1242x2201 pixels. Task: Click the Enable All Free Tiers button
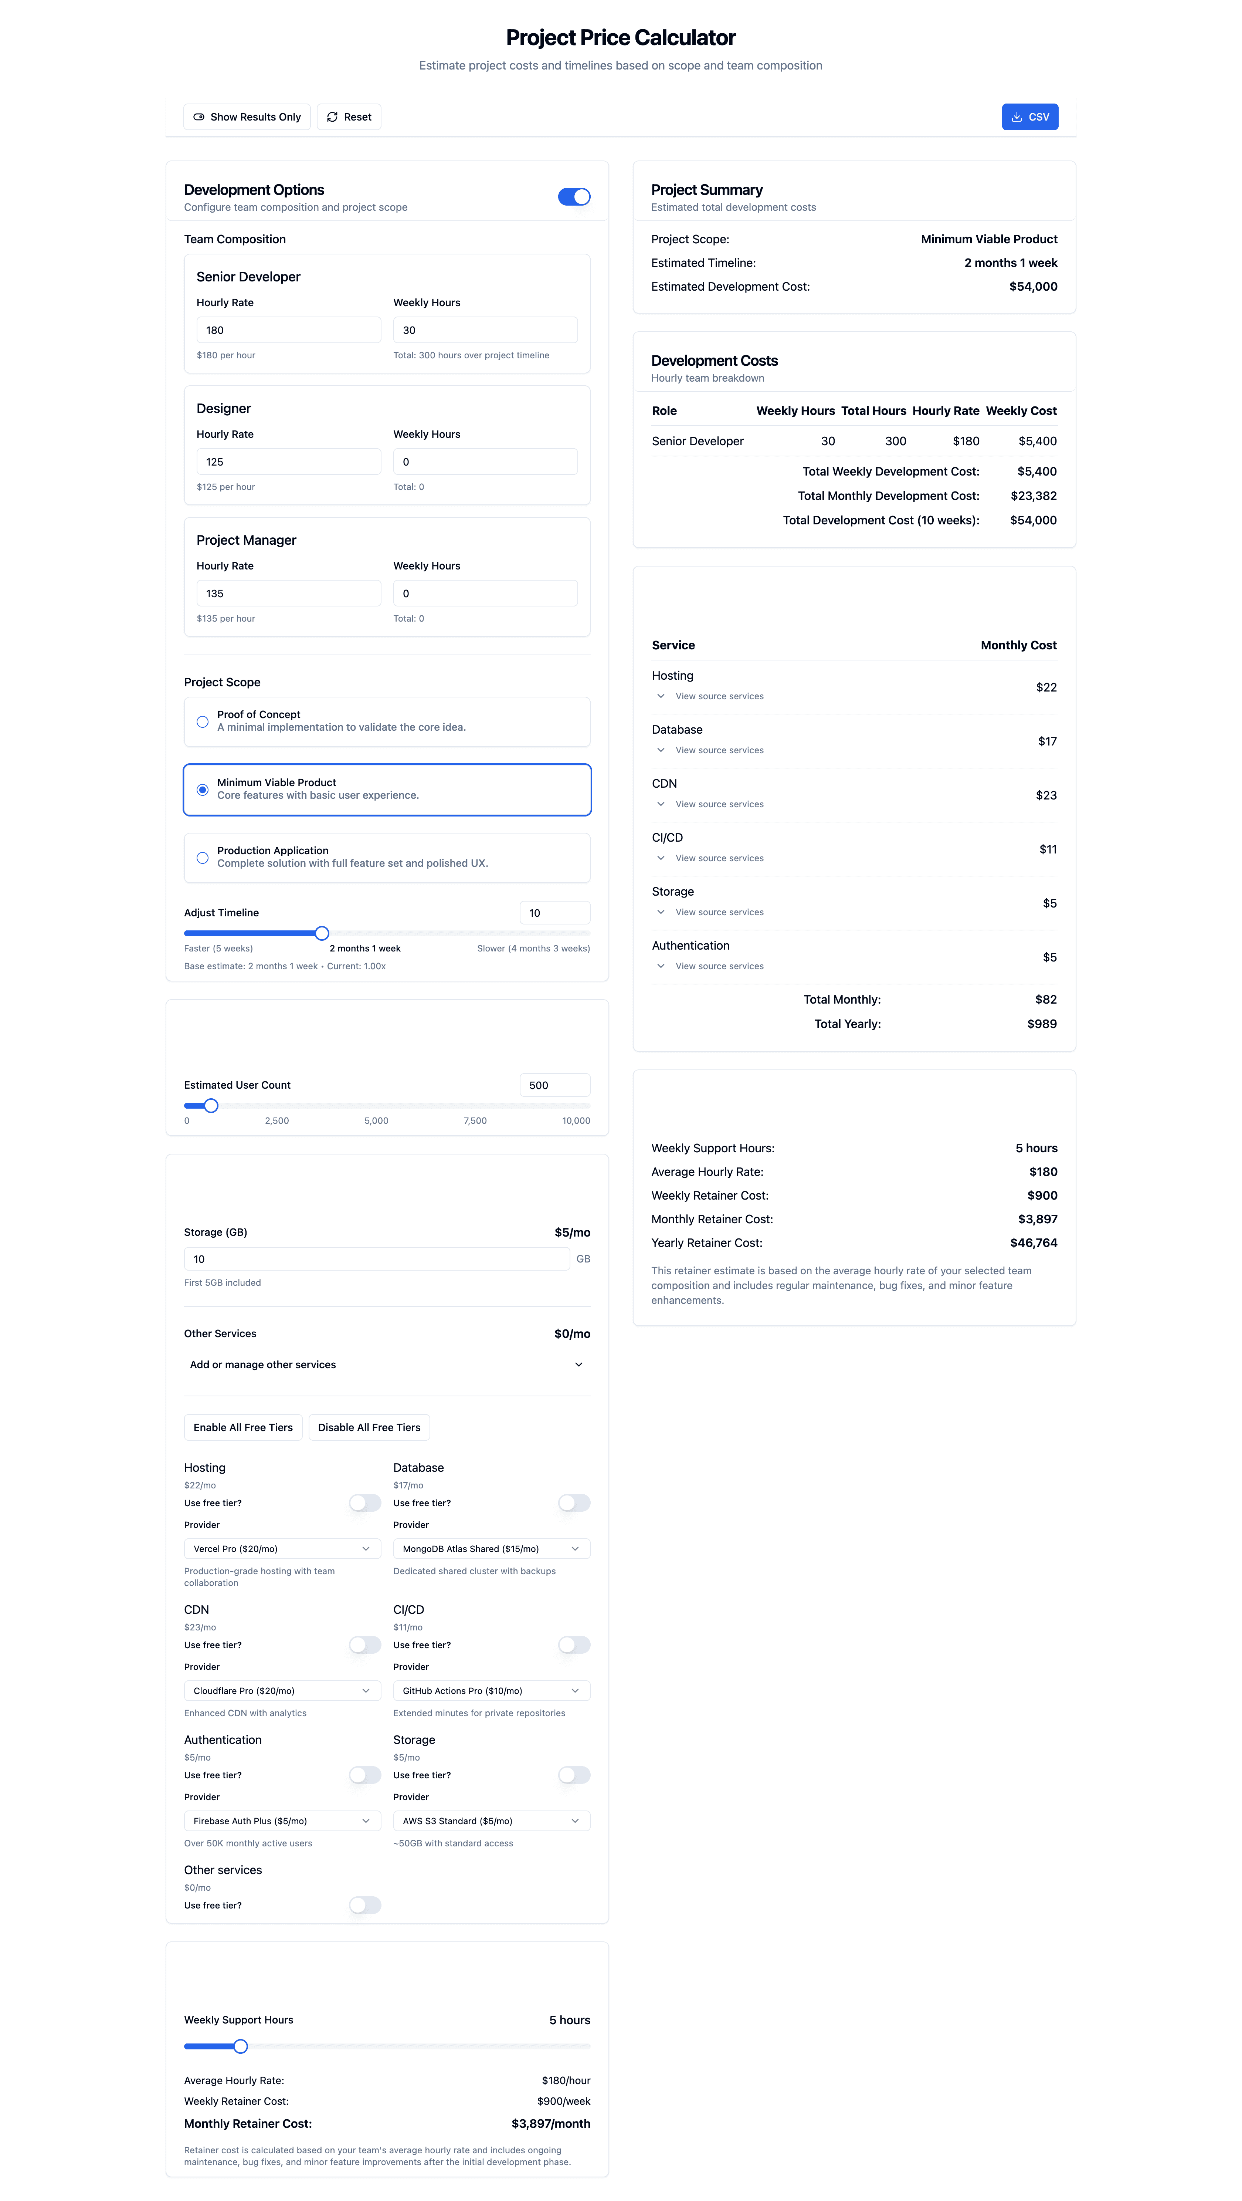click(242, 1428)
